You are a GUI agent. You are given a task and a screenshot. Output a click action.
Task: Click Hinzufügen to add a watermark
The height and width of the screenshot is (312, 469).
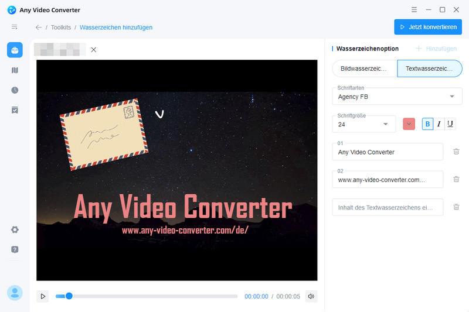(436, 49)
